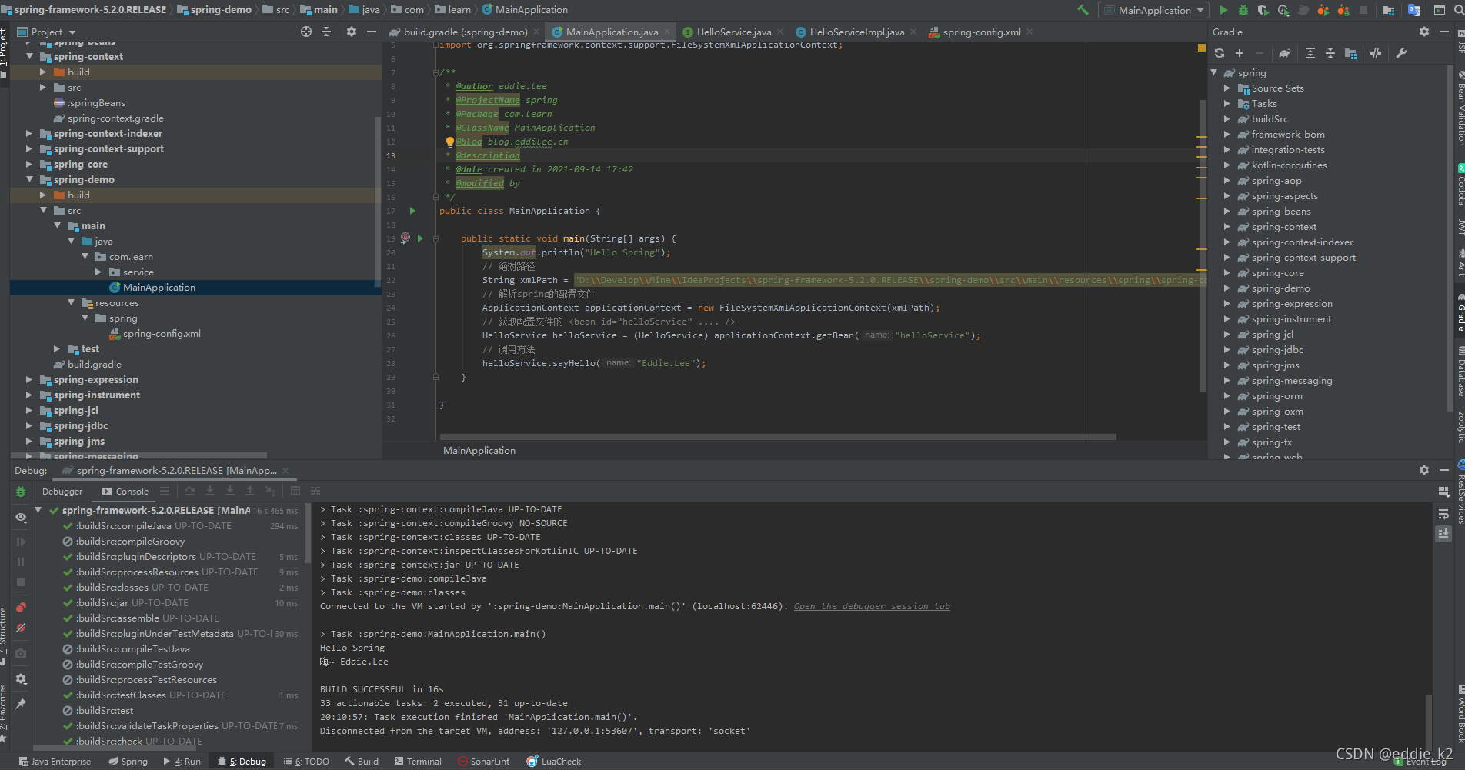The width and height of the screenshot is (1465, 770).
Task: Open the SonarLint tool window button
Action: point(483,761)
